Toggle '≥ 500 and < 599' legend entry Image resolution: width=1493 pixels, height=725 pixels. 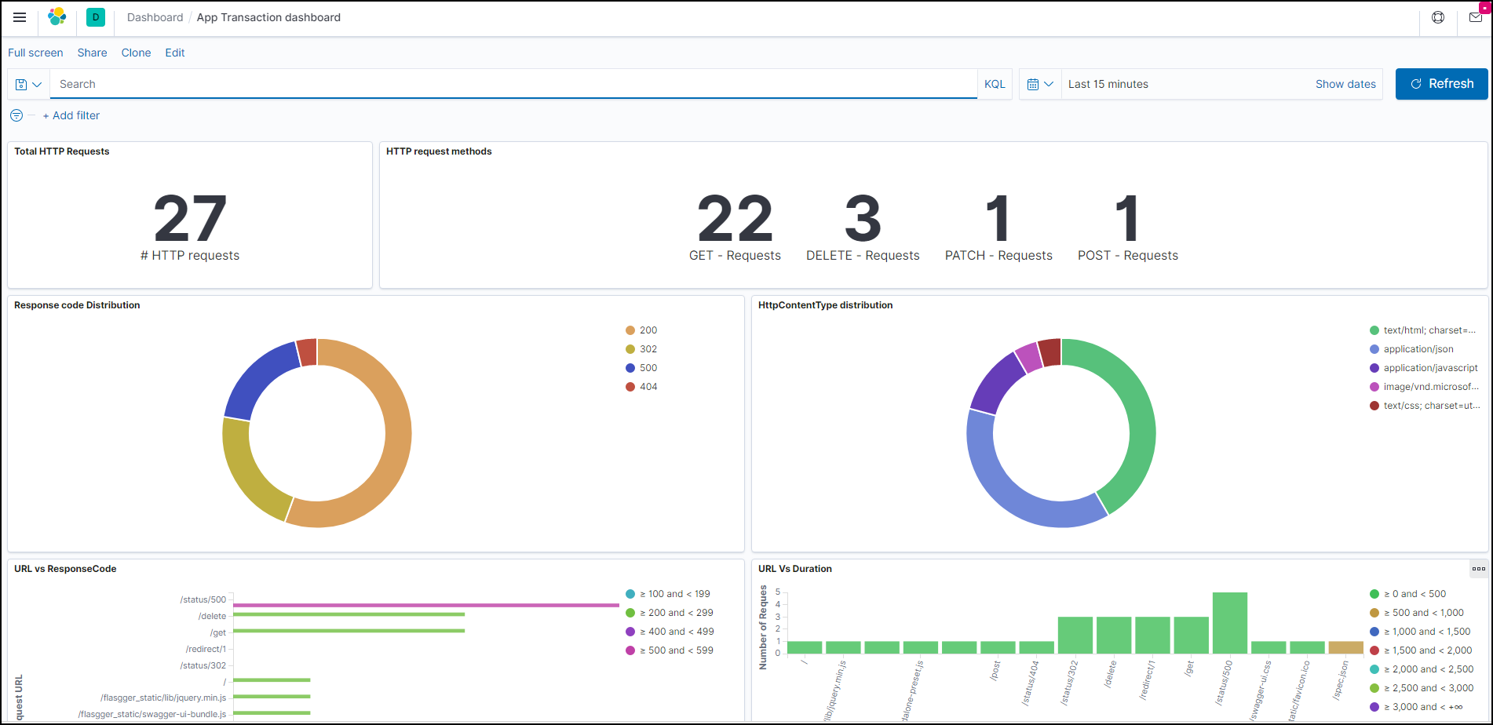tap(670, 650)
